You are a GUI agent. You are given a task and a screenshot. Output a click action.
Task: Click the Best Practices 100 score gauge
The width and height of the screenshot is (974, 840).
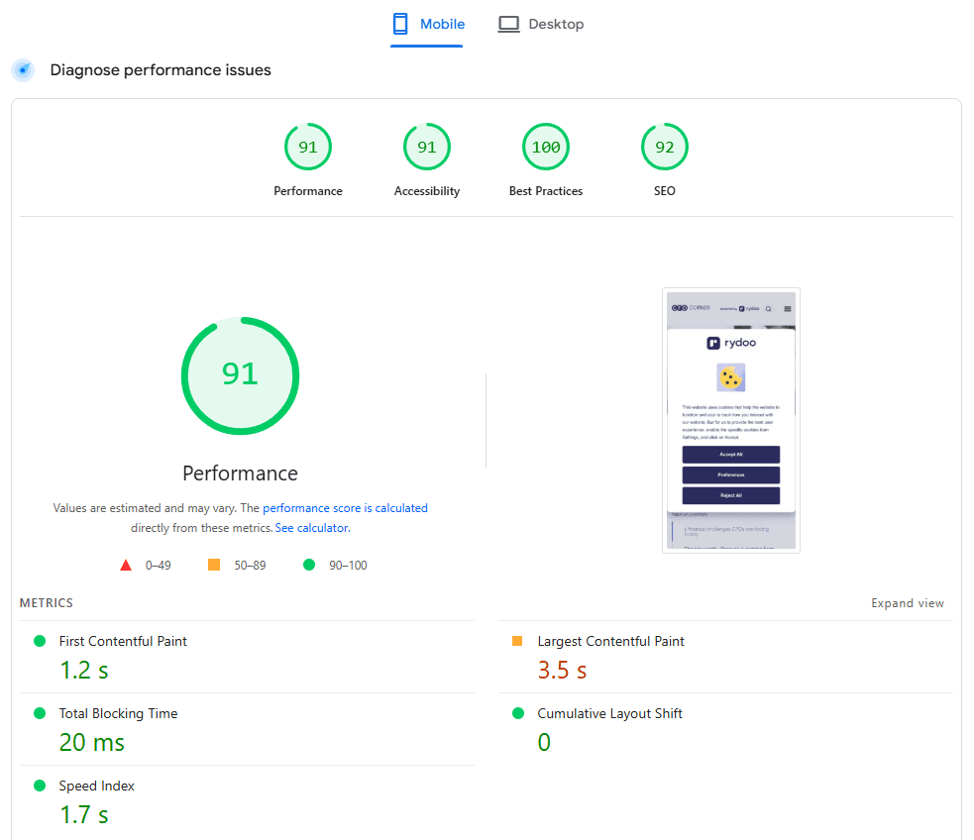tap(546, 147)
